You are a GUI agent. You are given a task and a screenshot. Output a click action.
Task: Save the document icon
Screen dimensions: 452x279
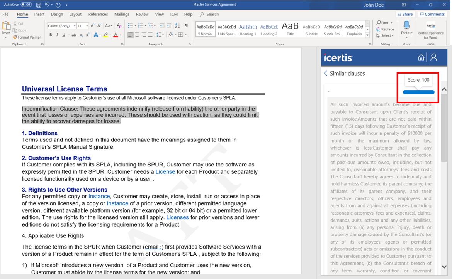[38, 5]
